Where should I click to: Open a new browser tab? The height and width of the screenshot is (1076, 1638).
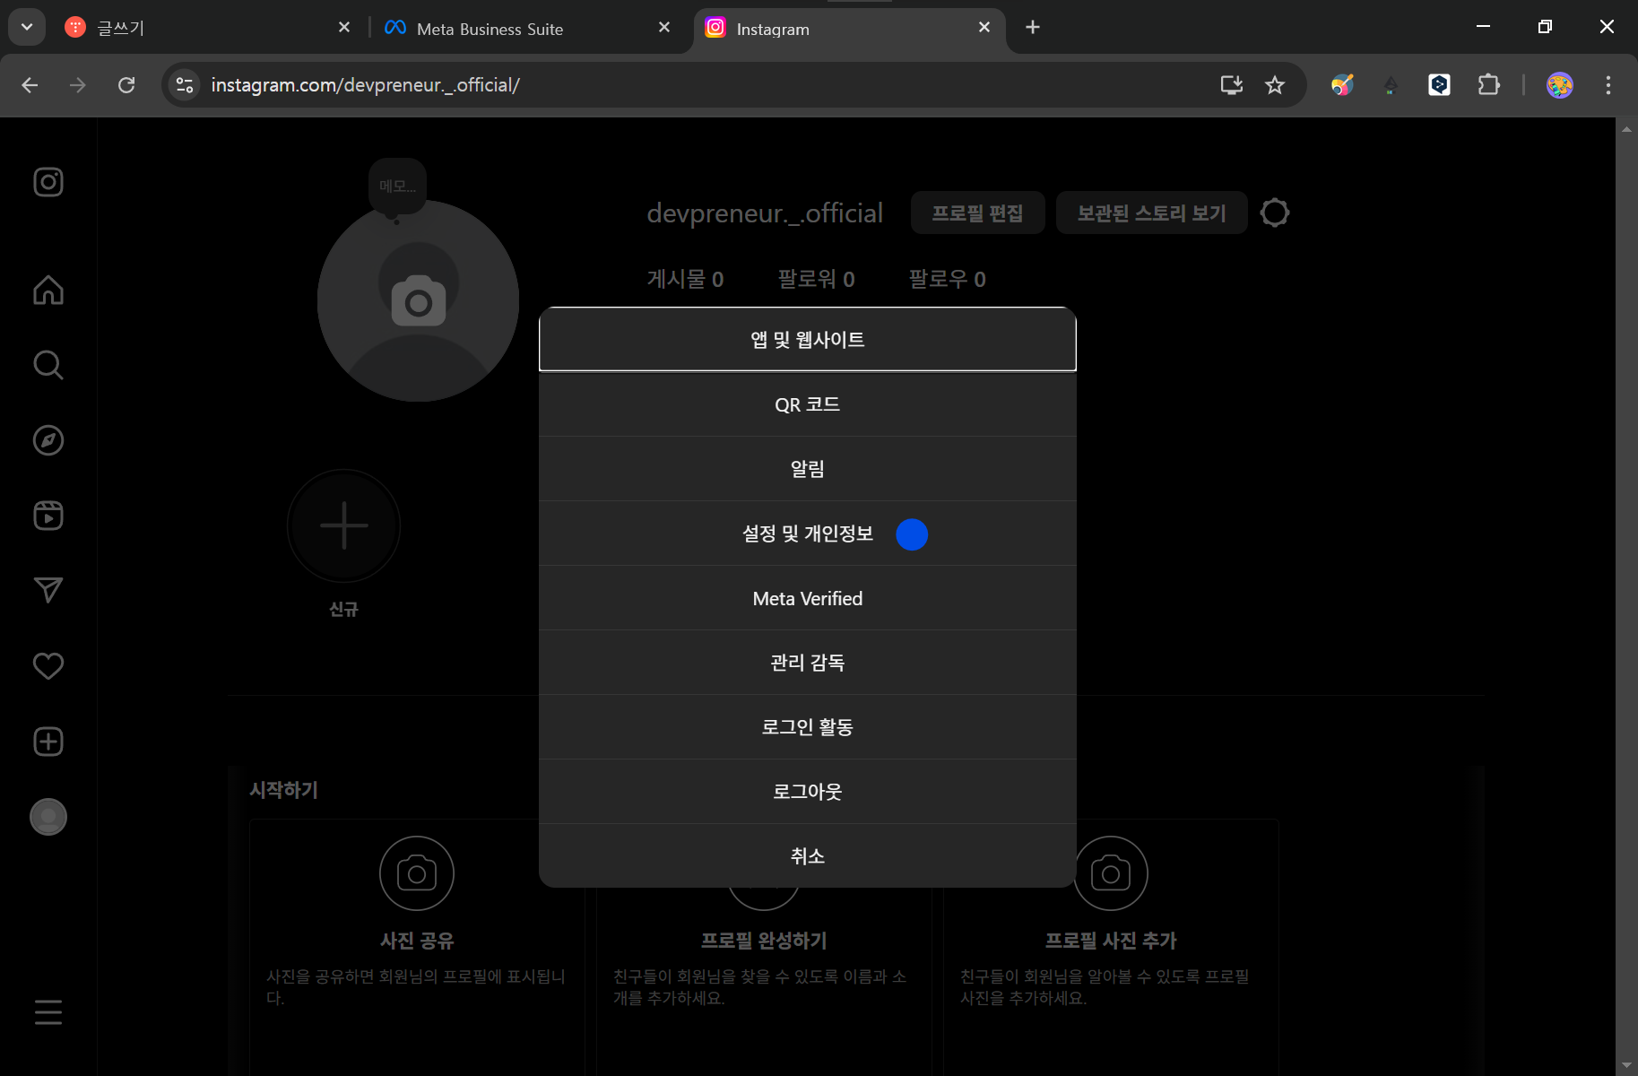[x=1033, y=28]
